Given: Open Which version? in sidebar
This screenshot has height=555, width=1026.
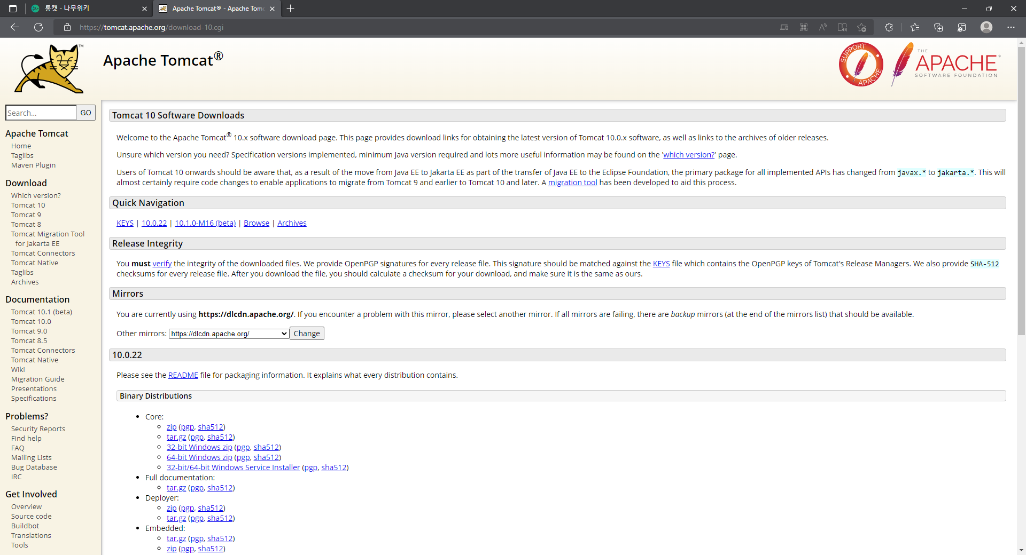Looking at the screenshot, I should pos(36,195).
